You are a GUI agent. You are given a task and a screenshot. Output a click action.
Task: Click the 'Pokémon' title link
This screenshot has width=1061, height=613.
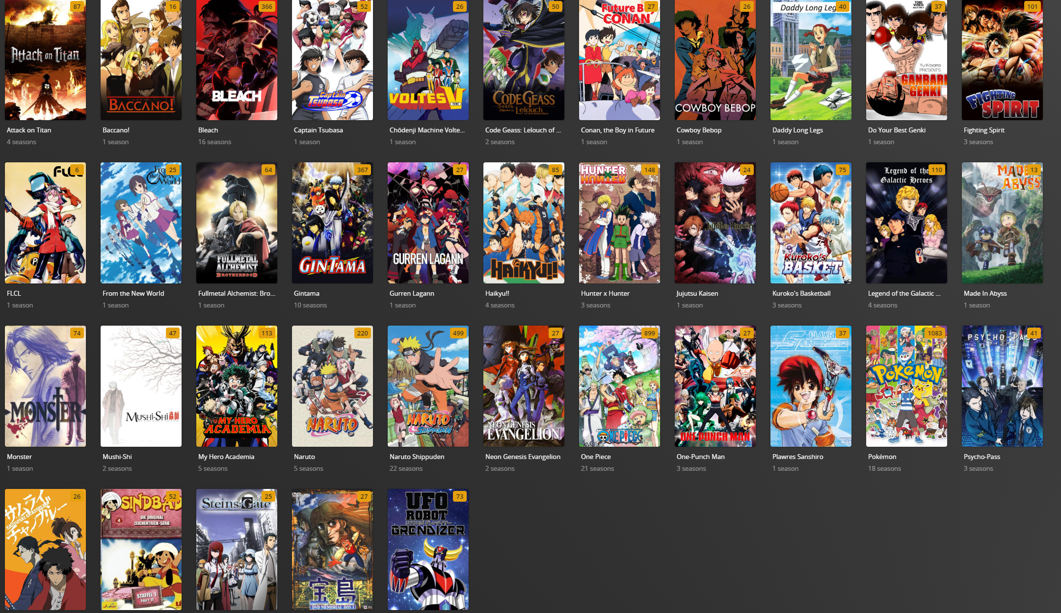click(x=882, y=457)
